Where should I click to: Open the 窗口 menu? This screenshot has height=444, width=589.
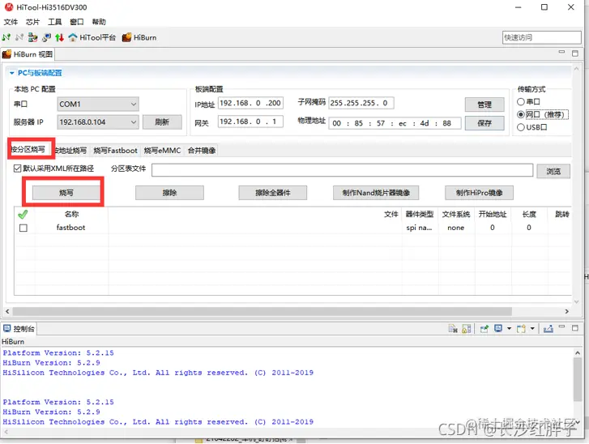[x=77, y=22]
